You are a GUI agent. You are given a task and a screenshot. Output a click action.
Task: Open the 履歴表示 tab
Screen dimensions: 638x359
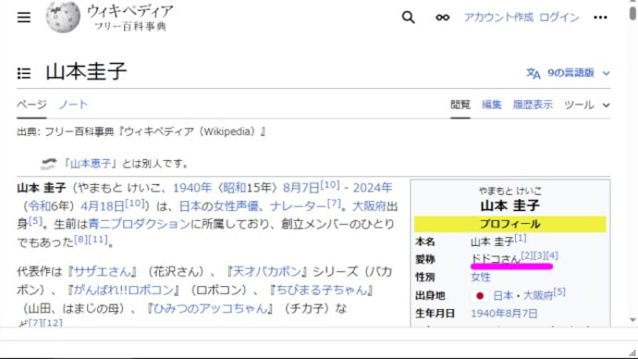click(533, 105)
